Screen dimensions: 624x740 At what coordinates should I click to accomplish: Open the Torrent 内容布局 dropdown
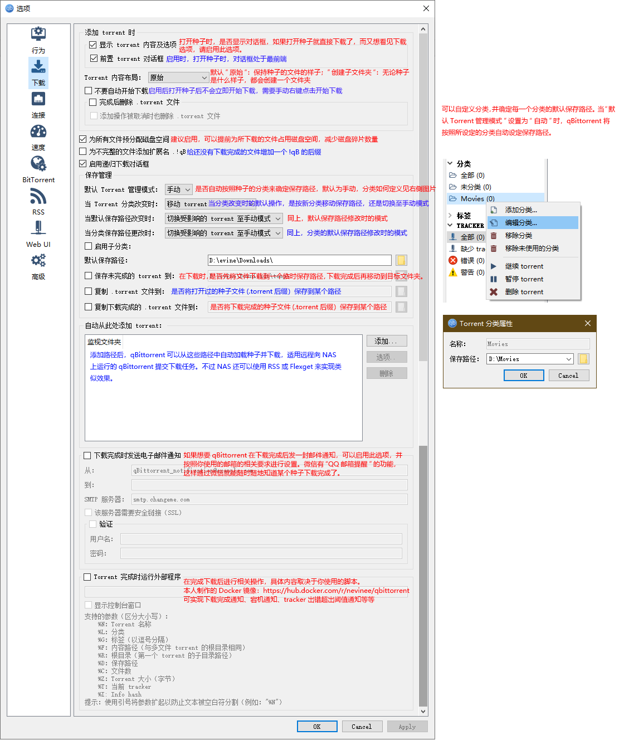(x=178, y=77)
